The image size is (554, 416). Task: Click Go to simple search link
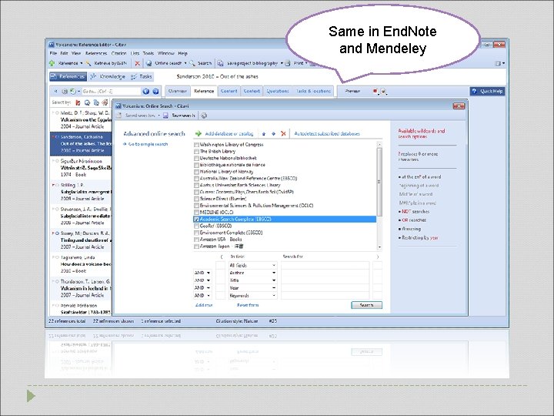click(x=148, y=144)
